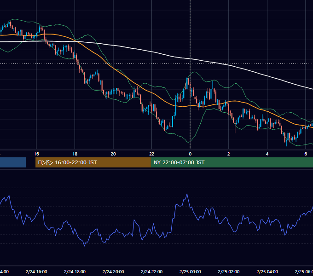
Task: Click the 2/24 18:00 time label
Action: (x=75, y=271)
